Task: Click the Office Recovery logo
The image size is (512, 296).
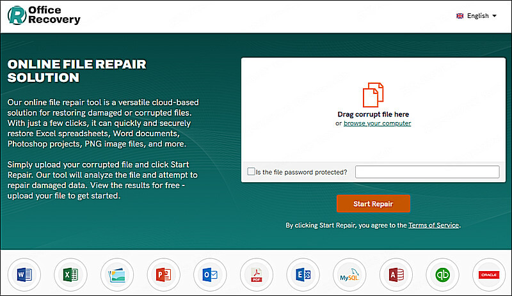Action: [x=44, y=15]
